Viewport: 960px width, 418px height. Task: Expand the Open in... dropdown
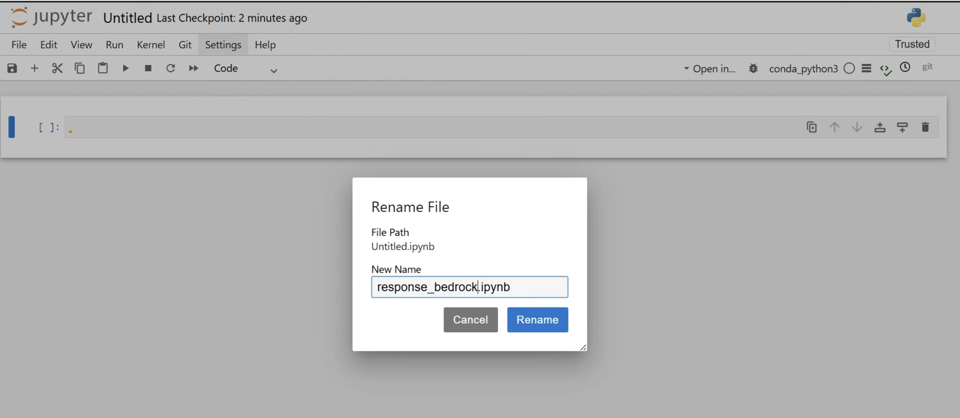click(709, 69)
